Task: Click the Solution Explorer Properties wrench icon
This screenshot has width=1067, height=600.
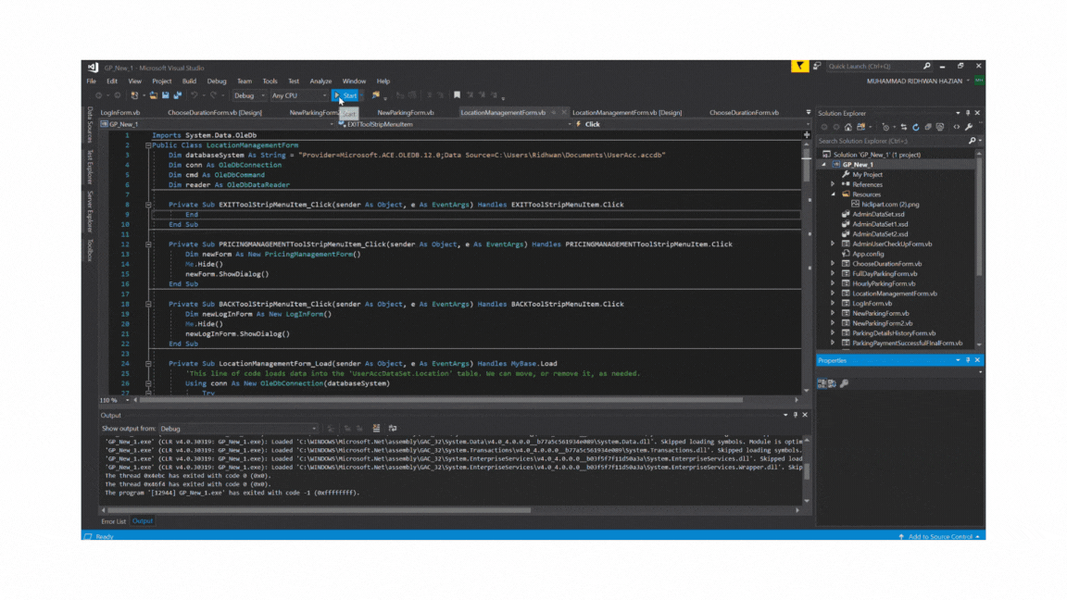Action: [x=969, y=127]
